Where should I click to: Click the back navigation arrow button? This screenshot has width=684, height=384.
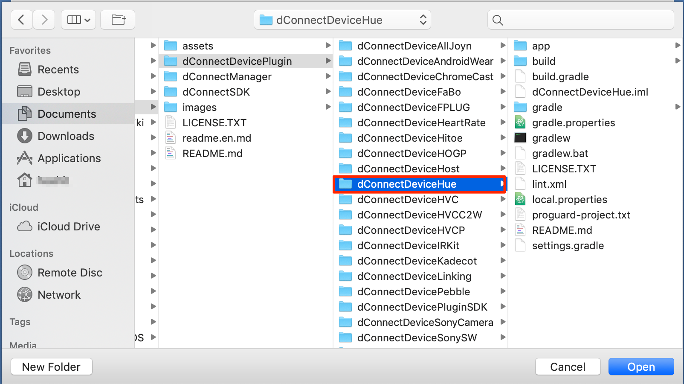(21, 20)
